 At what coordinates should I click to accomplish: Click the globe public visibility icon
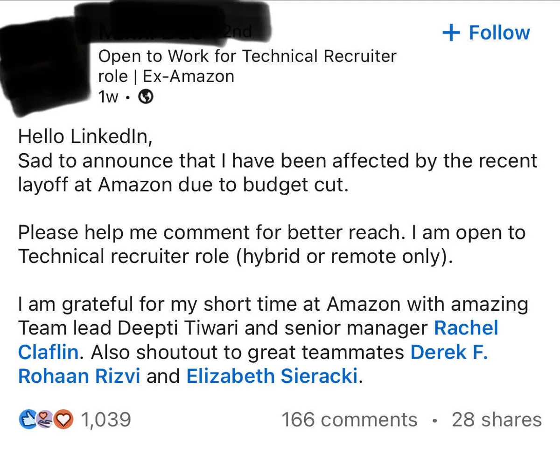click(x=147, y=97)
